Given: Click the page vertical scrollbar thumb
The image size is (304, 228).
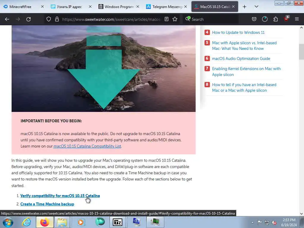Looking at the screenshot, I should tap(302, 52).
